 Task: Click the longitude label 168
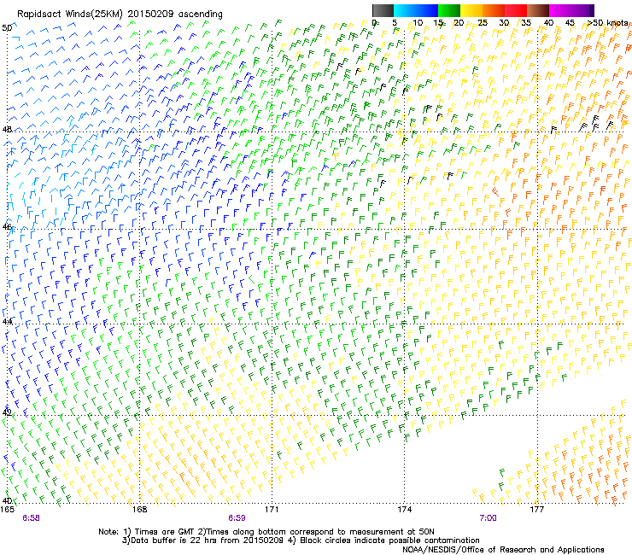[140, 509]
